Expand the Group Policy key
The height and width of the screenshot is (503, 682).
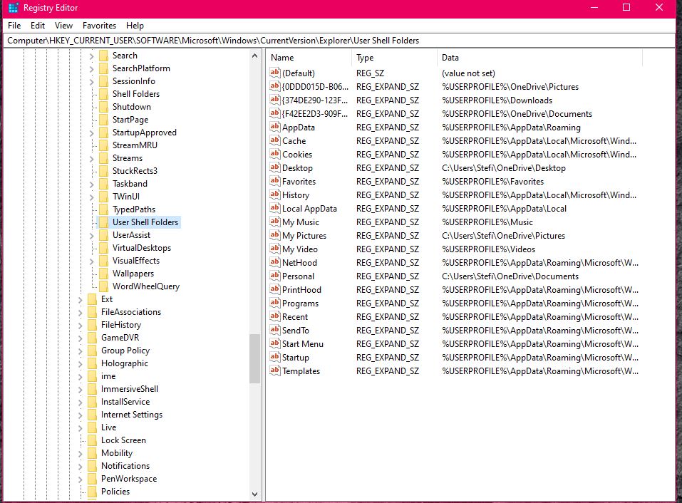80,351
